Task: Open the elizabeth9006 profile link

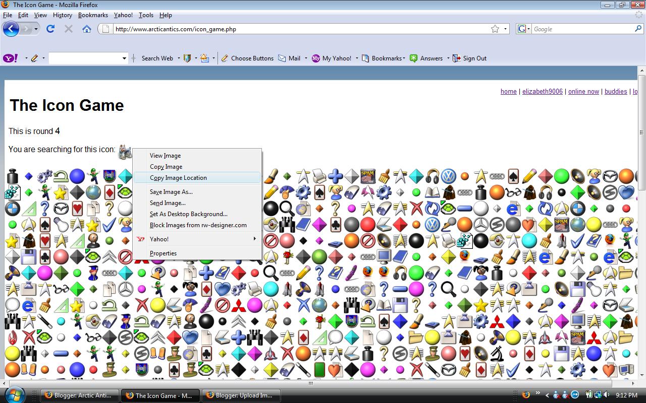Action: pos(542,91)
